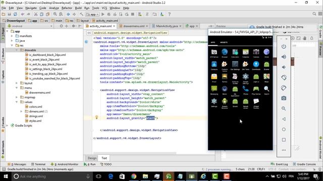Screen dimensions: 323x181
Task: Open project settings gear in Project panel
Action: click(74, 26)
